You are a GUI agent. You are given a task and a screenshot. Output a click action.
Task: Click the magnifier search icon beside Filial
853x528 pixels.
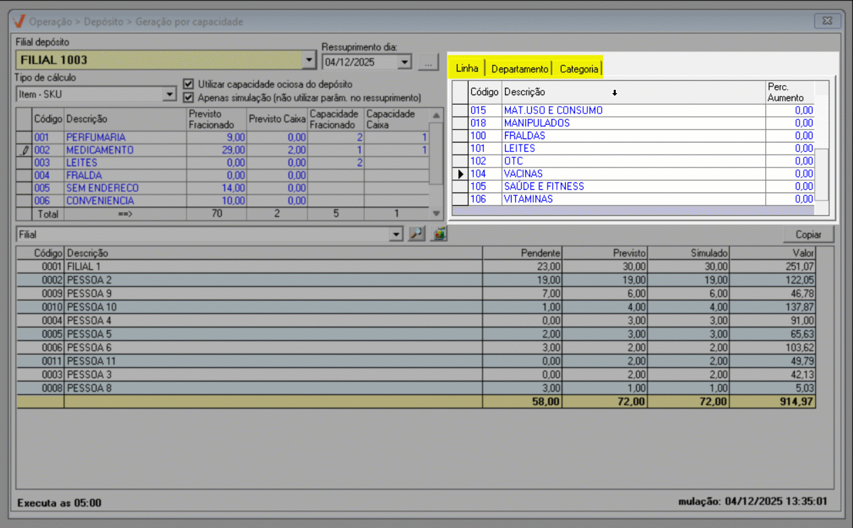[416, 234]
